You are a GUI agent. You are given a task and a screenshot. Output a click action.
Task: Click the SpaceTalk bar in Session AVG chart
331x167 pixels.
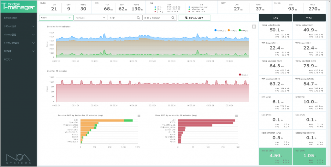90,123
